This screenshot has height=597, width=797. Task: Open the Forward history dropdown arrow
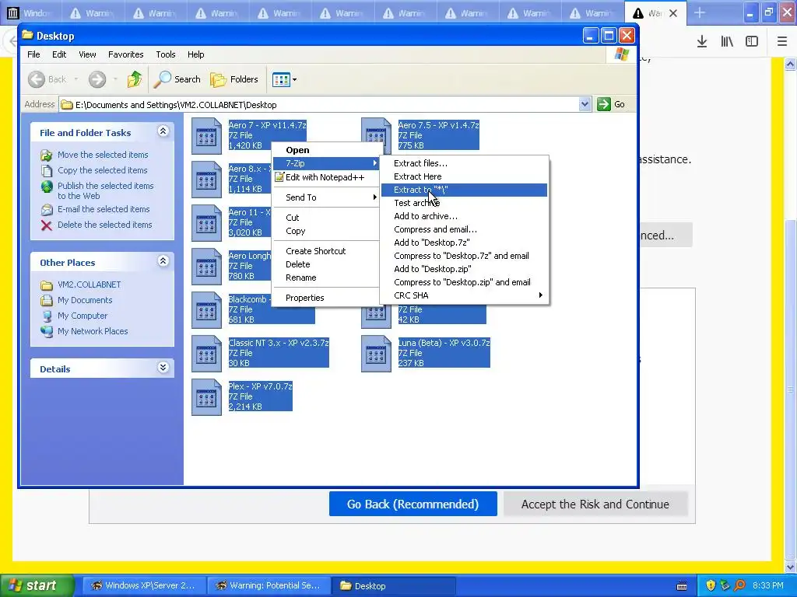[x=116, y=79]
